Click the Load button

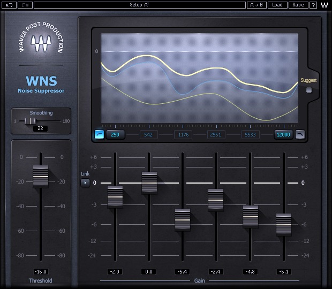coord(277,5)
